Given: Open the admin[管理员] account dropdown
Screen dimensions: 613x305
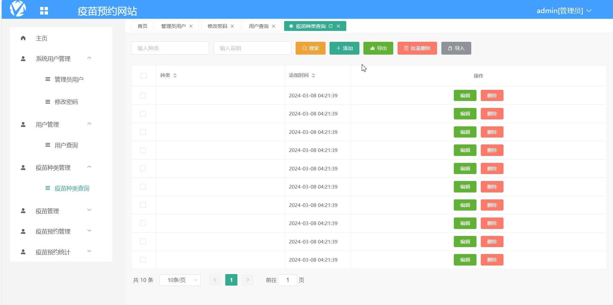Looking at the screenshot, I should [564, 11].
